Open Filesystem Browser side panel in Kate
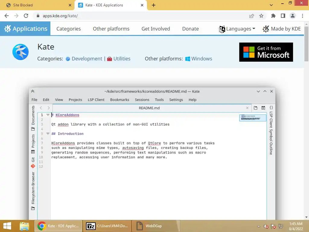This screenshot has height=232, width=309. [x=33, y=191]
